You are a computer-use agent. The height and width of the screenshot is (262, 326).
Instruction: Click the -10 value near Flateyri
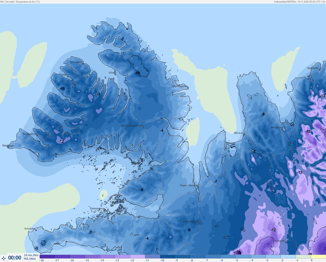[62, 89]
